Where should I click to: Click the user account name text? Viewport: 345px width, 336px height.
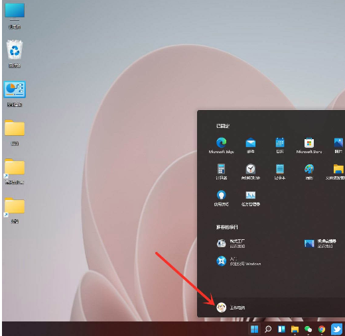[x=238, y=308]
